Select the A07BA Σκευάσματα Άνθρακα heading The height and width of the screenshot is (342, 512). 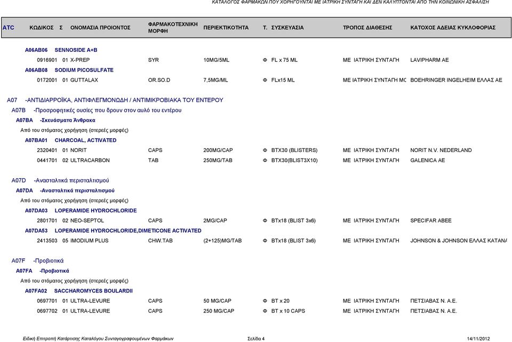coord(55,120)
